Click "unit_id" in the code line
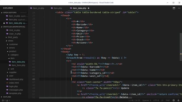The height and width of the screenshot is (102, 182). click(x=95, y=76)
